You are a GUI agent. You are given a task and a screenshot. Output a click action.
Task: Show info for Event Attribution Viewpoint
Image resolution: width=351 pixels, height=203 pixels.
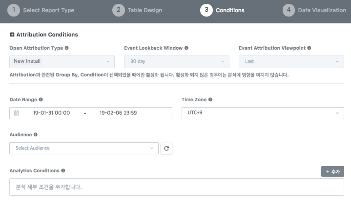(x=309, y=48)
